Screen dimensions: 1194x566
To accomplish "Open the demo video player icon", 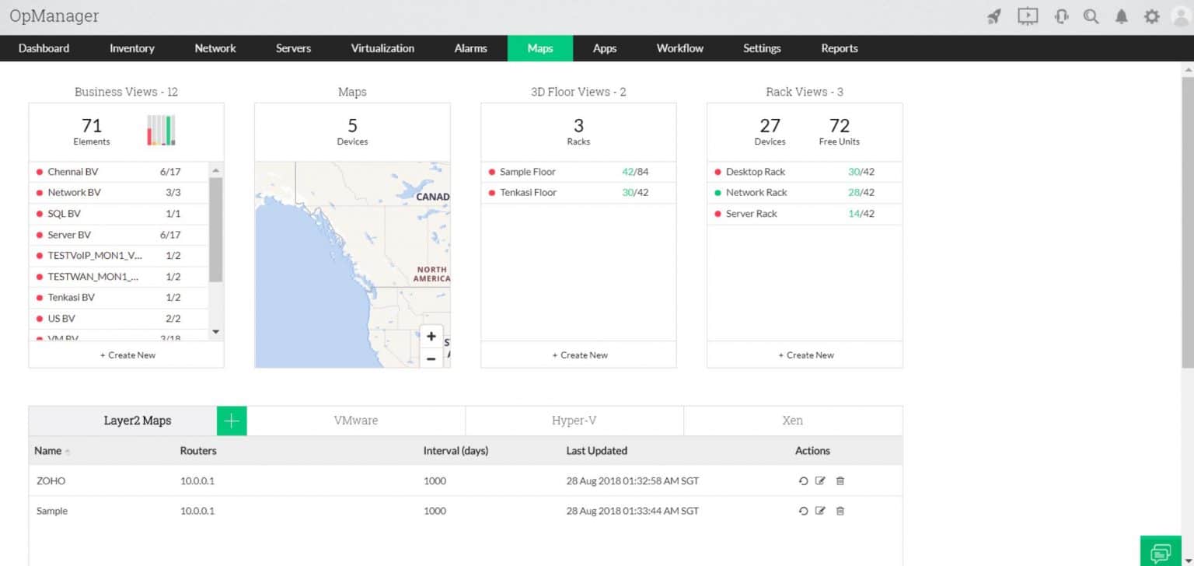I will point(1028,16).
